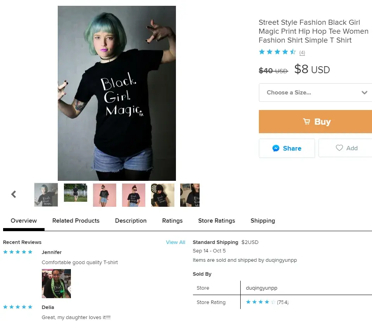
Task: Click the heart icon to add to wishlist
Action: click(x=339, y=148)
